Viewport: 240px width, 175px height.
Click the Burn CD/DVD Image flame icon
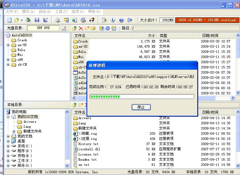[x=92, y=20]
